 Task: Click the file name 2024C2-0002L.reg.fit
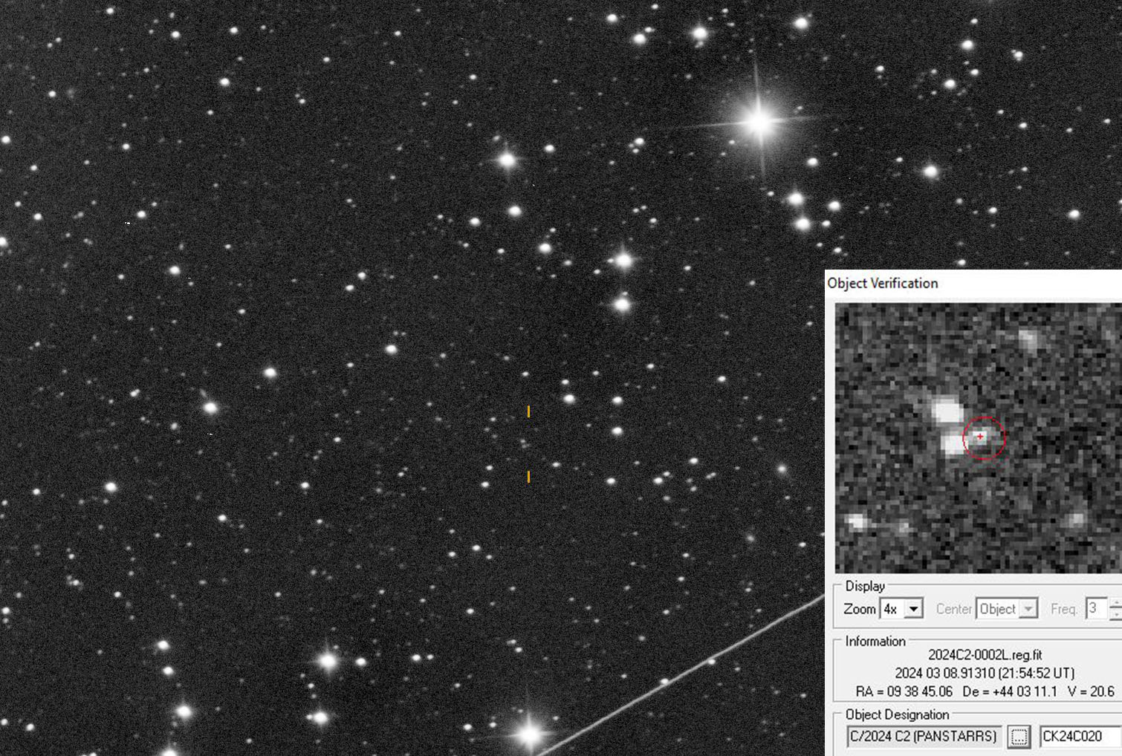click(985, 655)
